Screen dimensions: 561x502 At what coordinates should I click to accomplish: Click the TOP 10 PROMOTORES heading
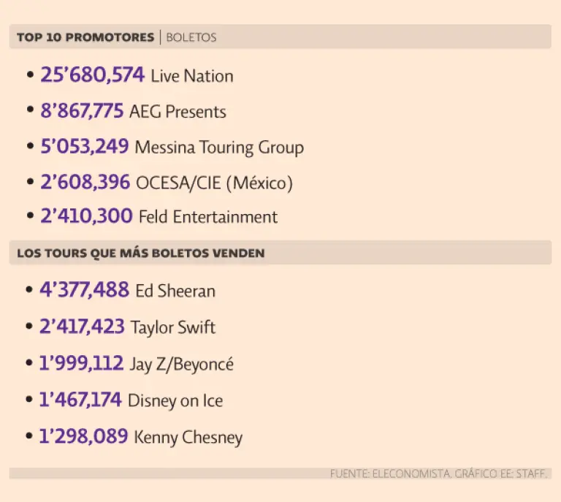[85, 37]
